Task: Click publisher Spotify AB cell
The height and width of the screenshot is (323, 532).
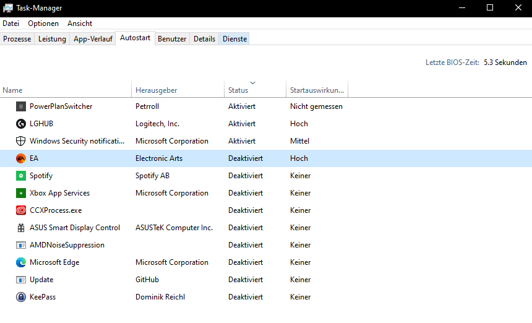Action: (152, 176)
